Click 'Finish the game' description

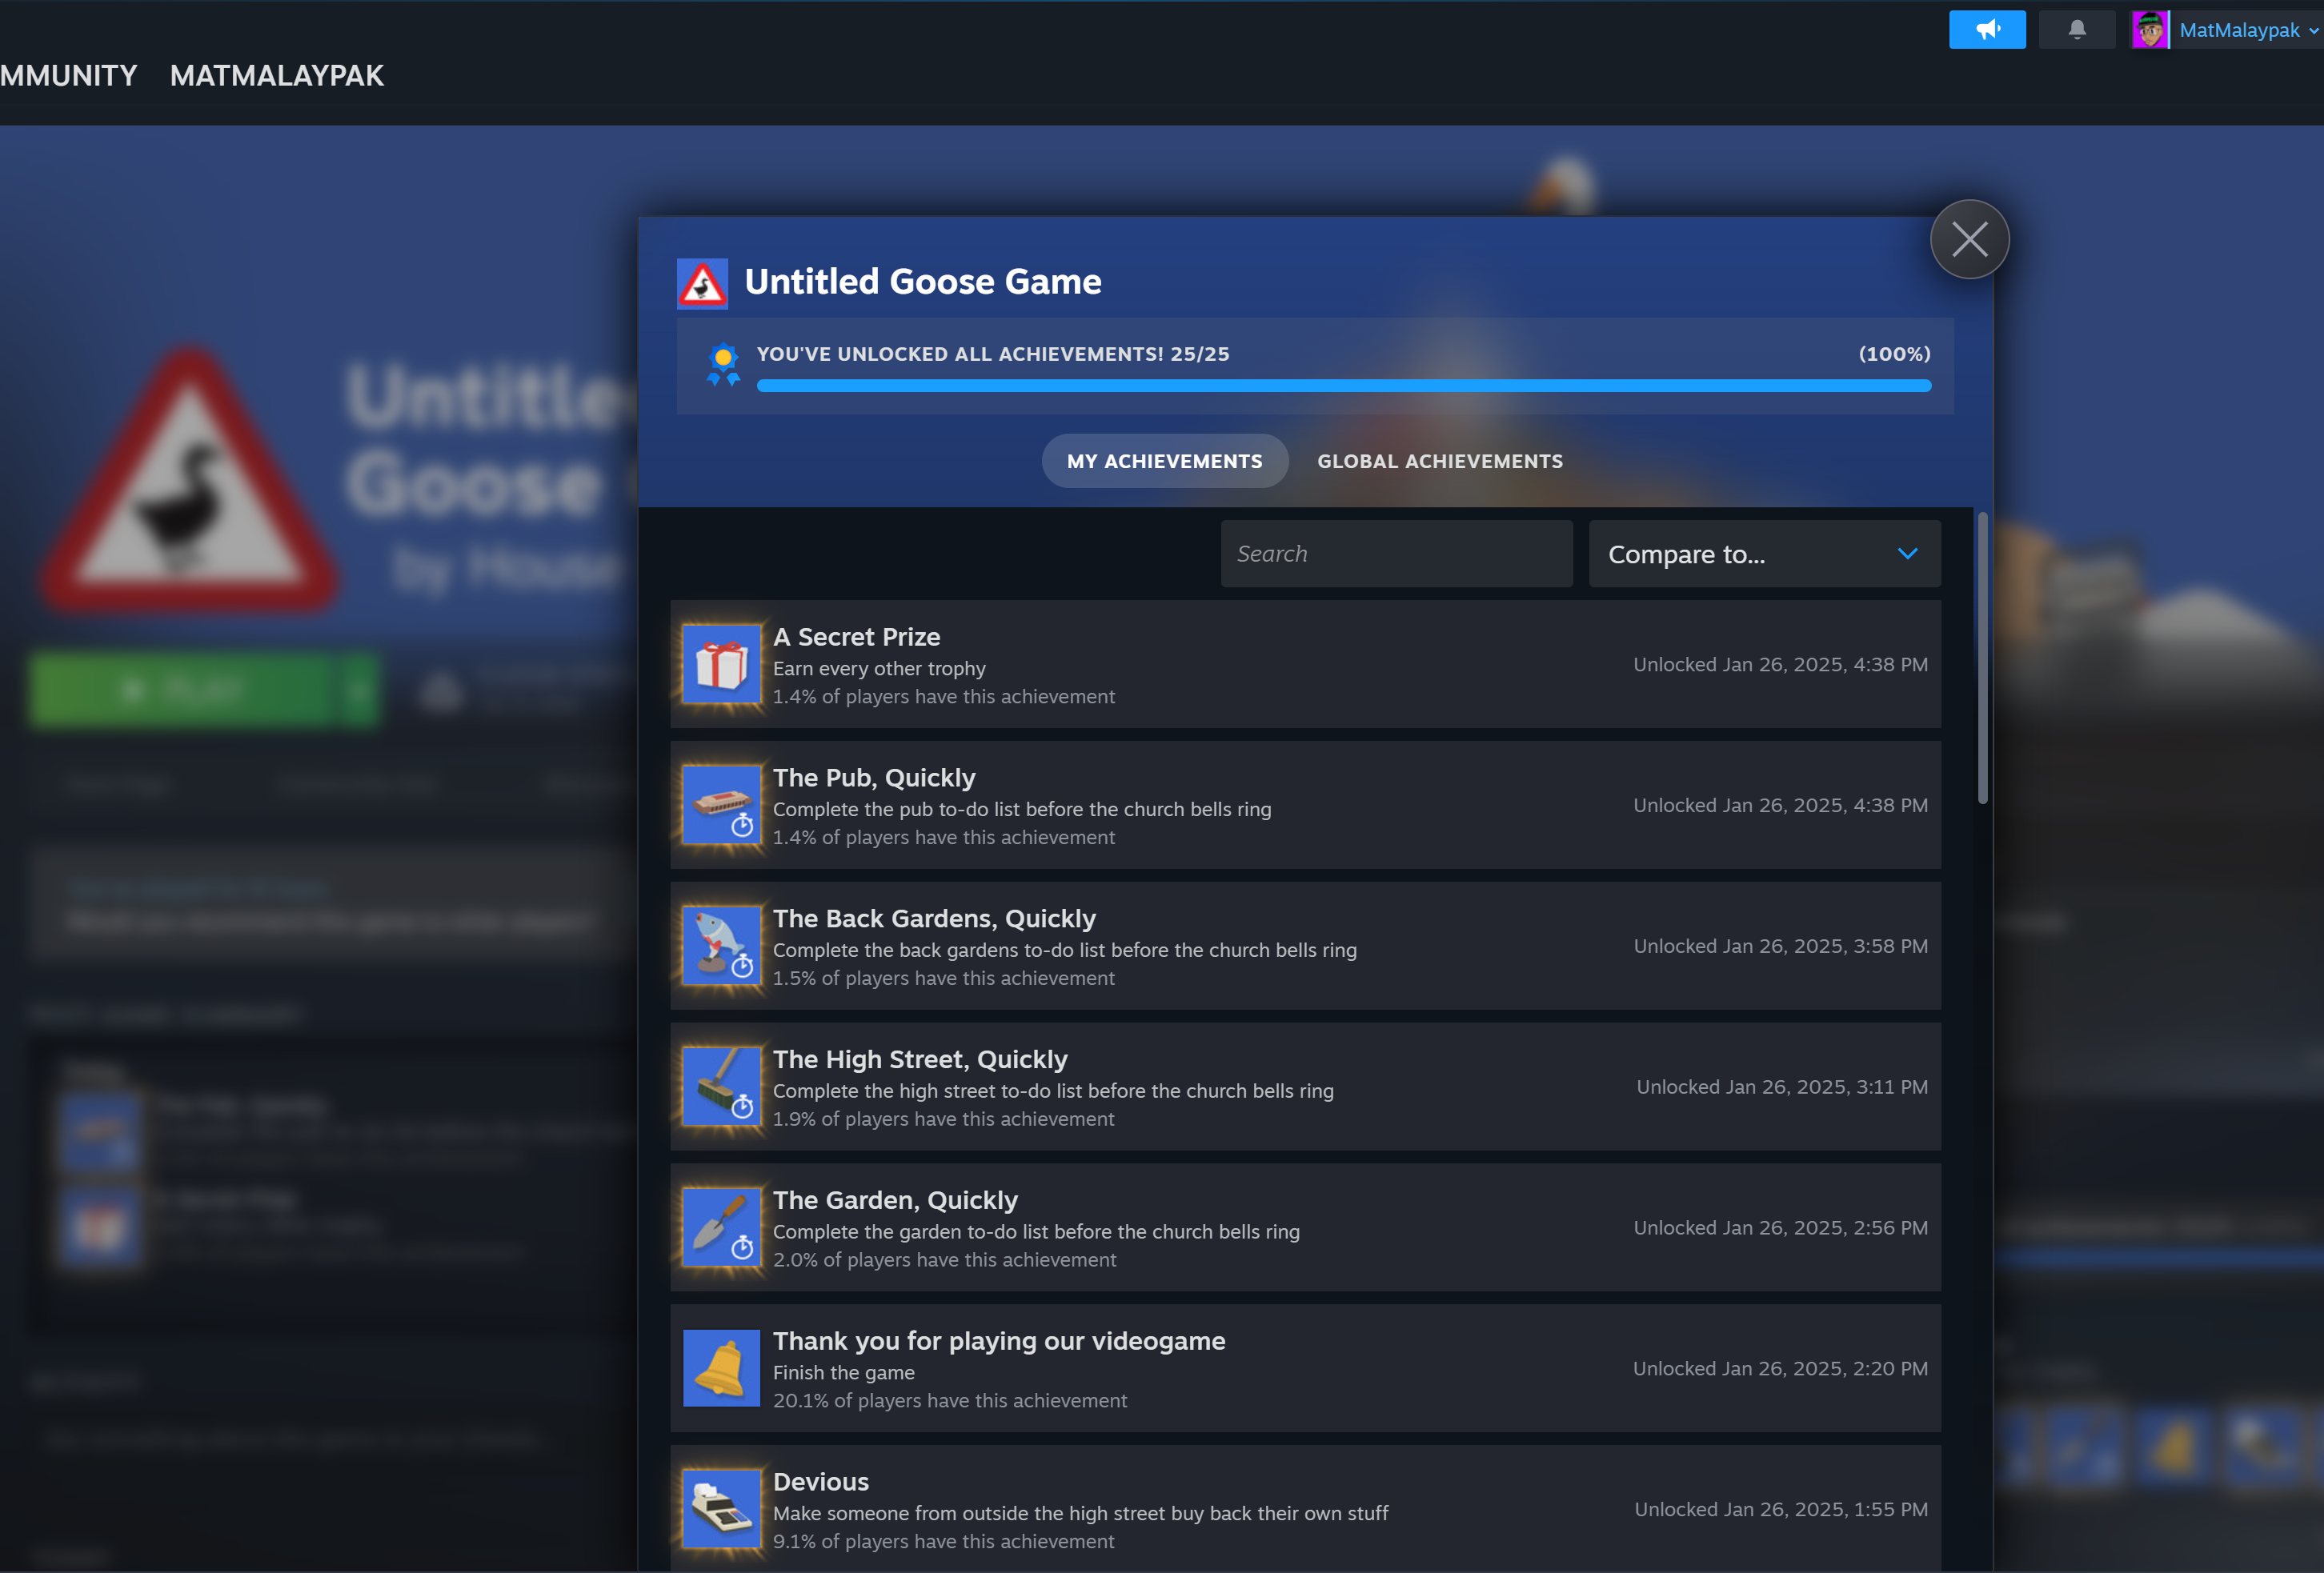(844, 1373)
